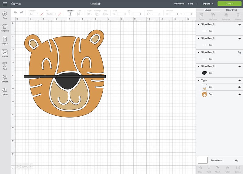Show the hidden third Slice Result layer

tap(239, 53)
